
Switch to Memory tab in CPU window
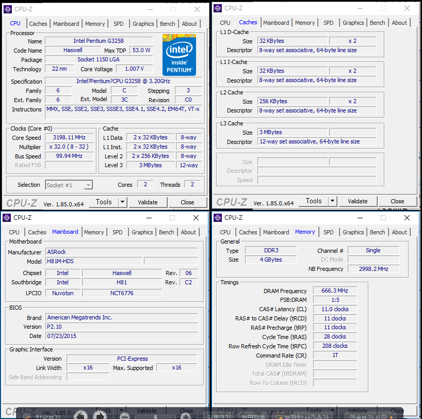[x=95, y=24]
